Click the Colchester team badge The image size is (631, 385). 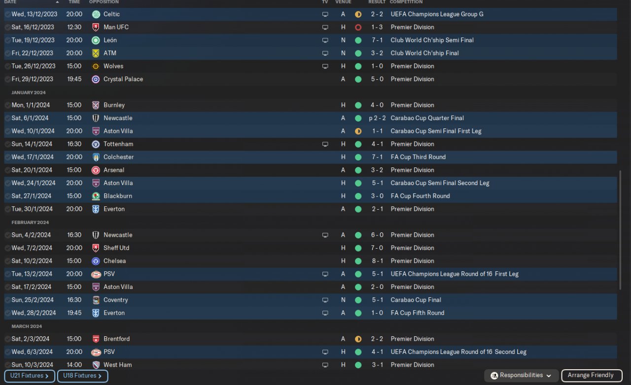(x=96, y=157)
